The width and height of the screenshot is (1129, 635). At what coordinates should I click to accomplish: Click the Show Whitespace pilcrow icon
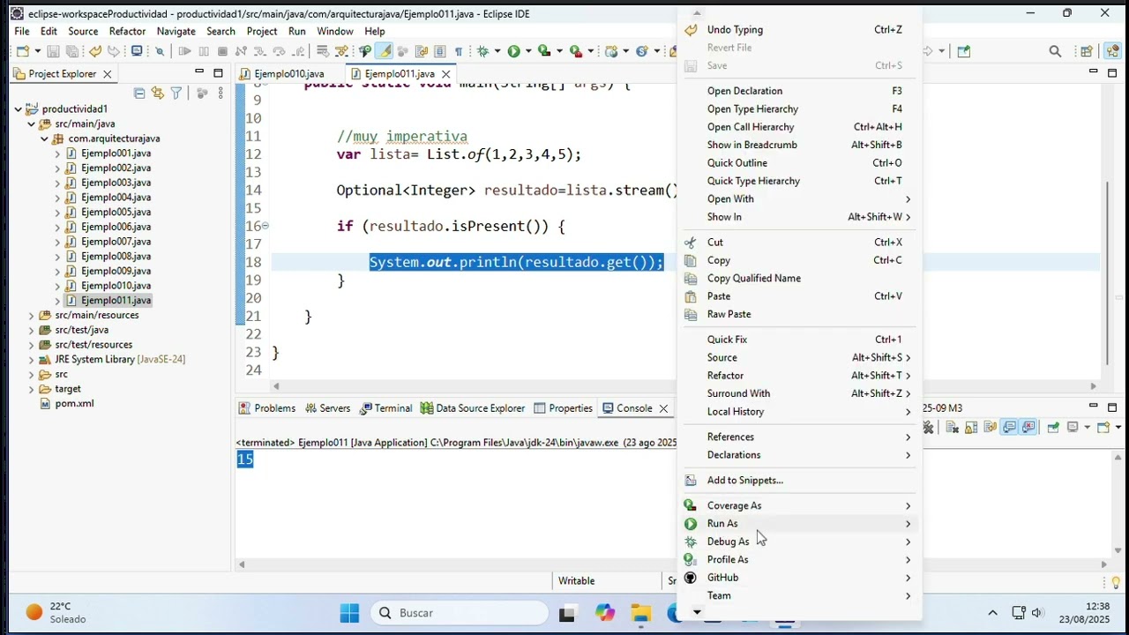click(458, 51)
